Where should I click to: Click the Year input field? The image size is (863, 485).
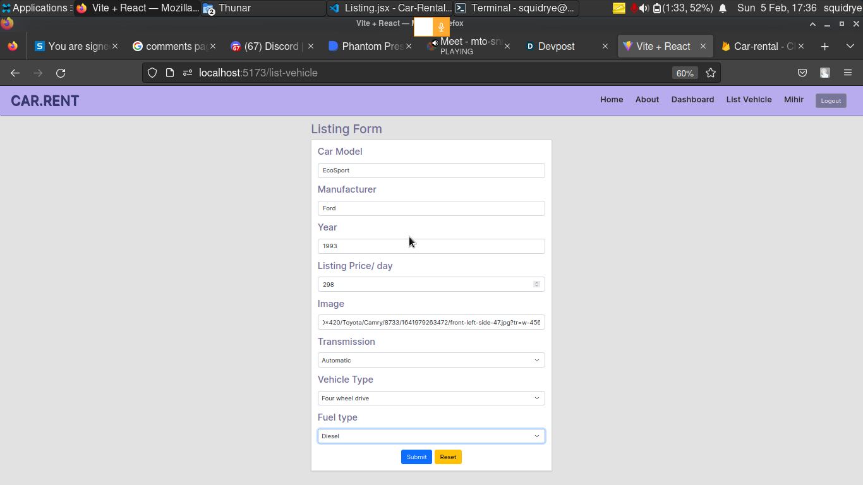431,246
